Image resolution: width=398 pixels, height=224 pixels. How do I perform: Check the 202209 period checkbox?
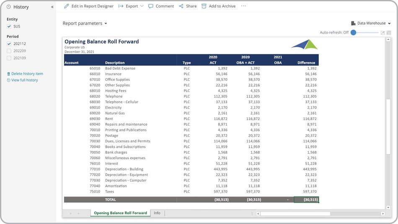[9, 51]
